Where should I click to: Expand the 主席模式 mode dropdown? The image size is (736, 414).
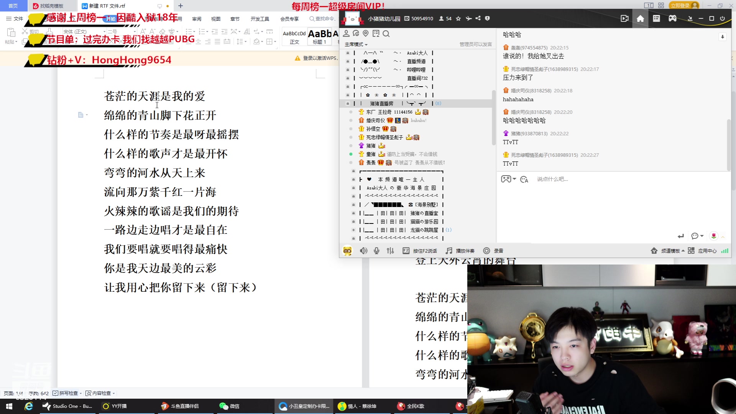[x=356, y=44]
